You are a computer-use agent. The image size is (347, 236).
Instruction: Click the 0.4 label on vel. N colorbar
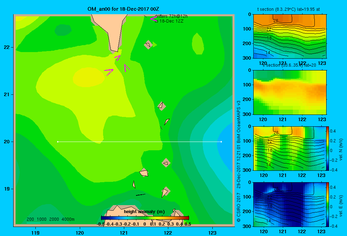point(333,131)
